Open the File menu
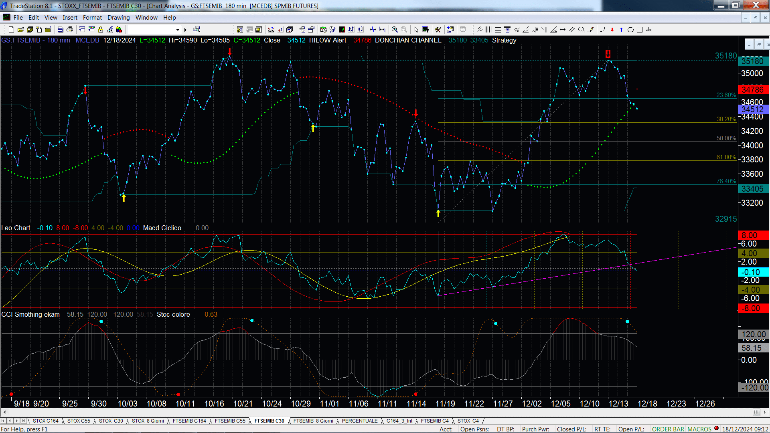 point(18,17)
